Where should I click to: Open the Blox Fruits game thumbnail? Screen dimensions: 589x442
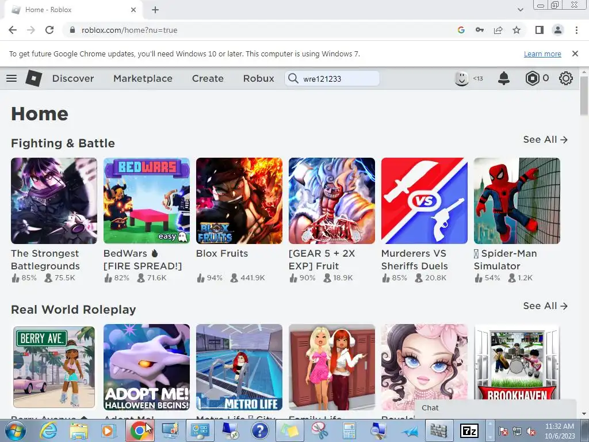(239, 201)
